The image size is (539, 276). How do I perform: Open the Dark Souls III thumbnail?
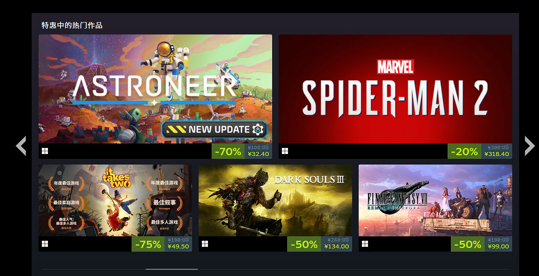click(275, 201)
